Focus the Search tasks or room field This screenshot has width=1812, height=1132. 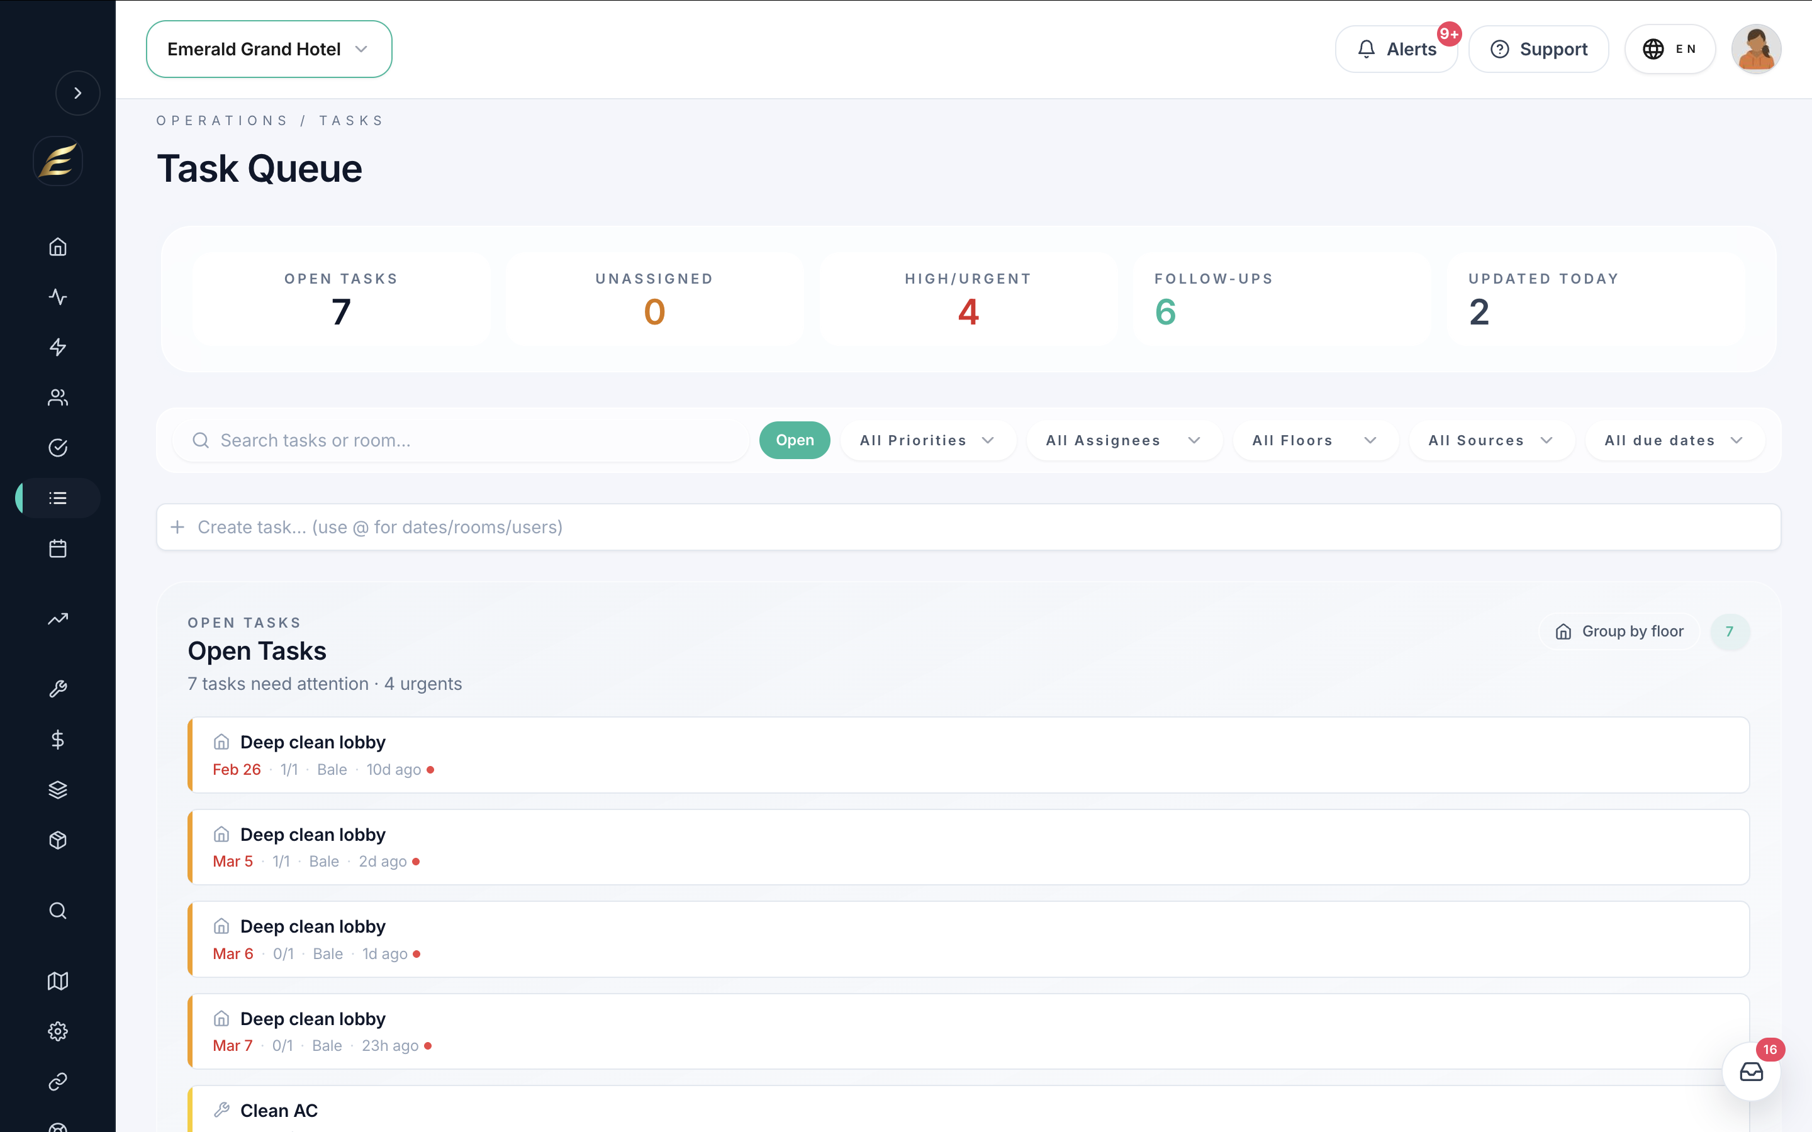point(461,440)
